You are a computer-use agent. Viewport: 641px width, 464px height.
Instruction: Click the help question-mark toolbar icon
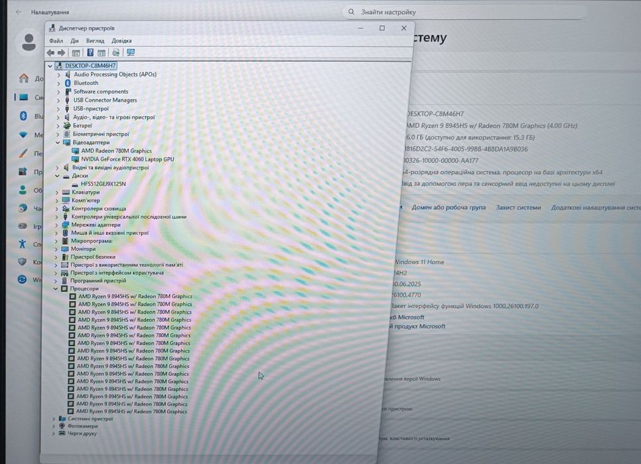tap(90, 52)
